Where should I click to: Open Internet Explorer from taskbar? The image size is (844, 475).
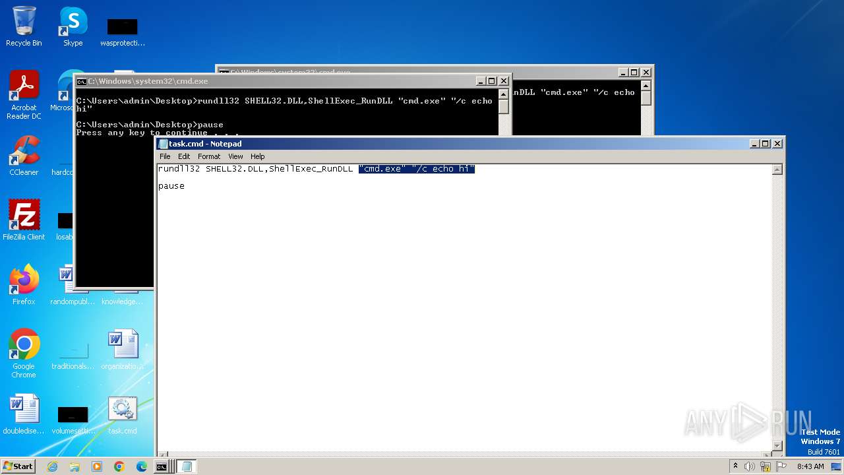tap(52, 466)
